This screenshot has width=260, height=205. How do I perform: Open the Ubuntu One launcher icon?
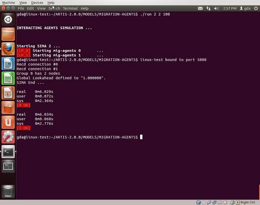point(8,122)
